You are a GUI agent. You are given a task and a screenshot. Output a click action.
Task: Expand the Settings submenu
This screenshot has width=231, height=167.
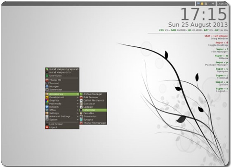tap(62, 113)
